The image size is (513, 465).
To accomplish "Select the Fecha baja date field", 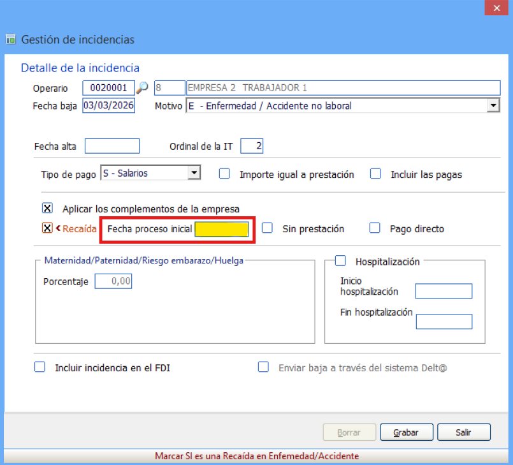I will click(108, 106).
